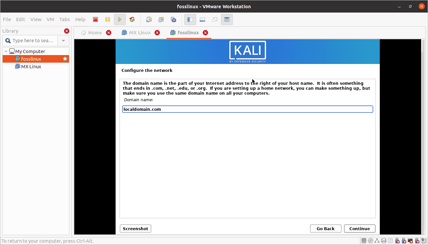Open the Tabs menu
428x245 pixels.
click(x=65, y=19)
